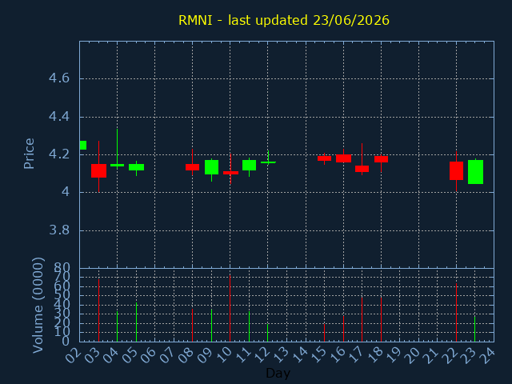Click the red volume bar for day 17
Image resolution: width=512 pixels, height=384 pixels.
click(x=362, y=320)
